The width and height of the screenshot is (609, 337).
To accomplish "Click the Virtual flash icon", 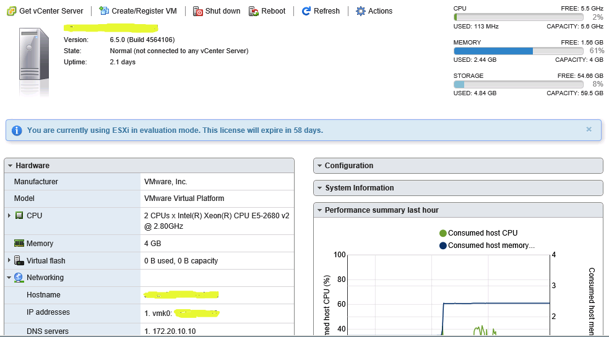I will pyautogui.click(x=19, y=260).
